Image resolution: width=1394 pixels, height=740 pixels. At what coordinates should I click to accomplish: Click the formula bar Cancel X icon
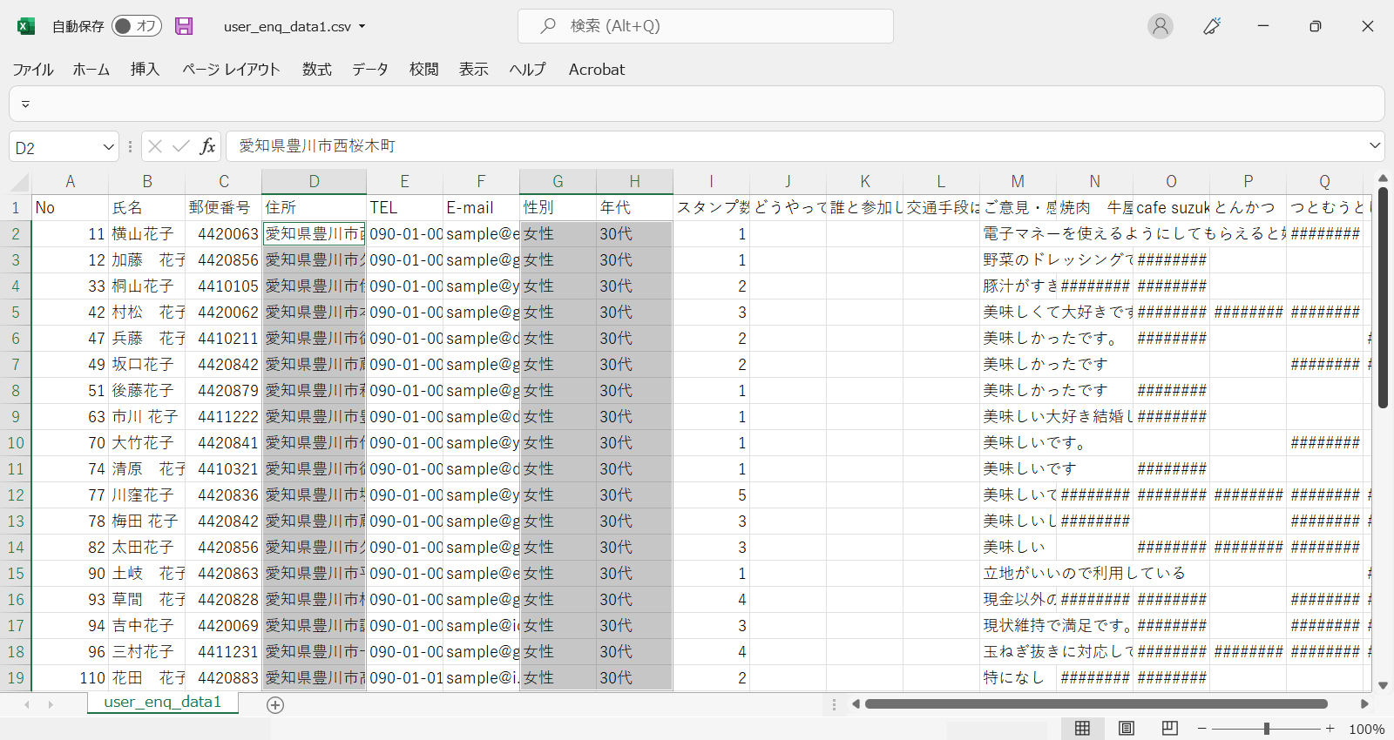tap(155, 146)
